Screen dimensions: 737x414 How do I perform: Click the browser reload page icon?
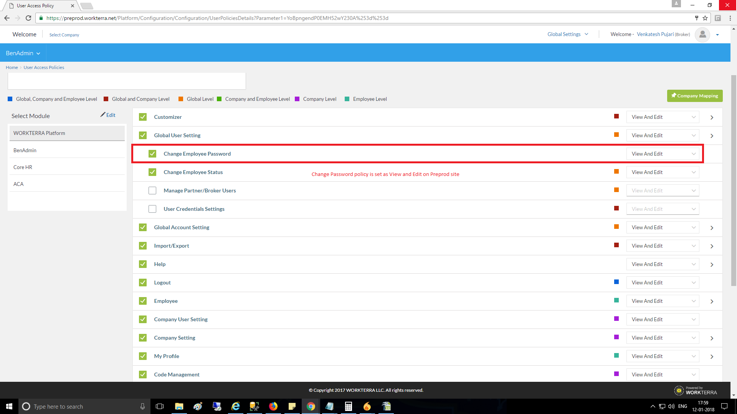coord(28,18)
